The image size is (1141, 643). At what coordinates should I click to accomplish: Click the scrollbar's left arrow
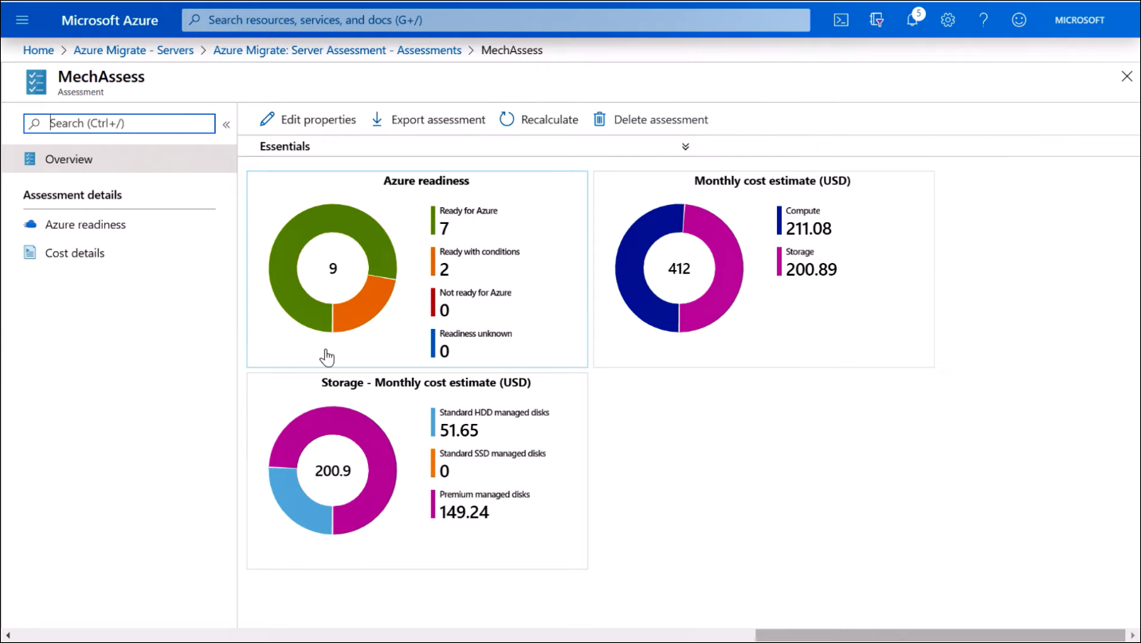coord(7,635)
